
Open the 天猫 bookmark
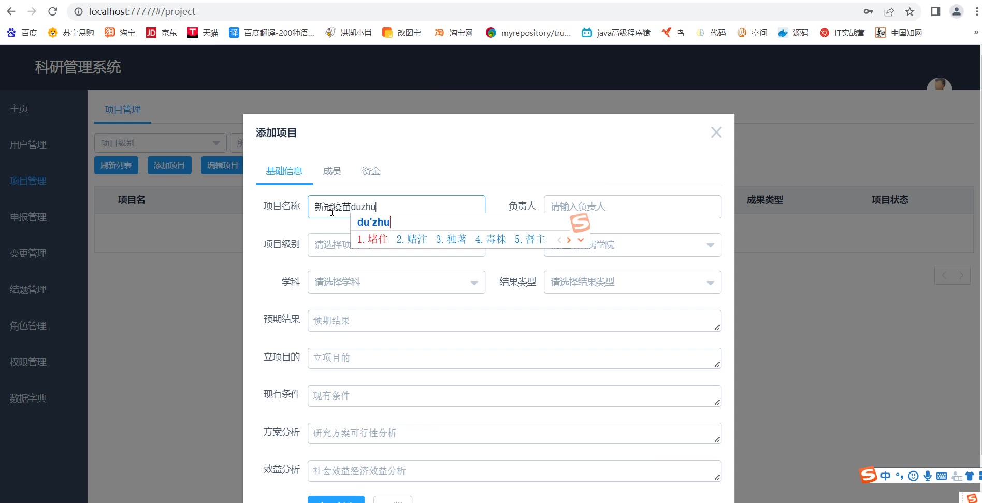click(203, 33)
